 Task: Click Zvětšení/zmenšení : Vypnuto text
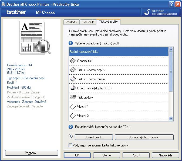(x=26, y=97)
